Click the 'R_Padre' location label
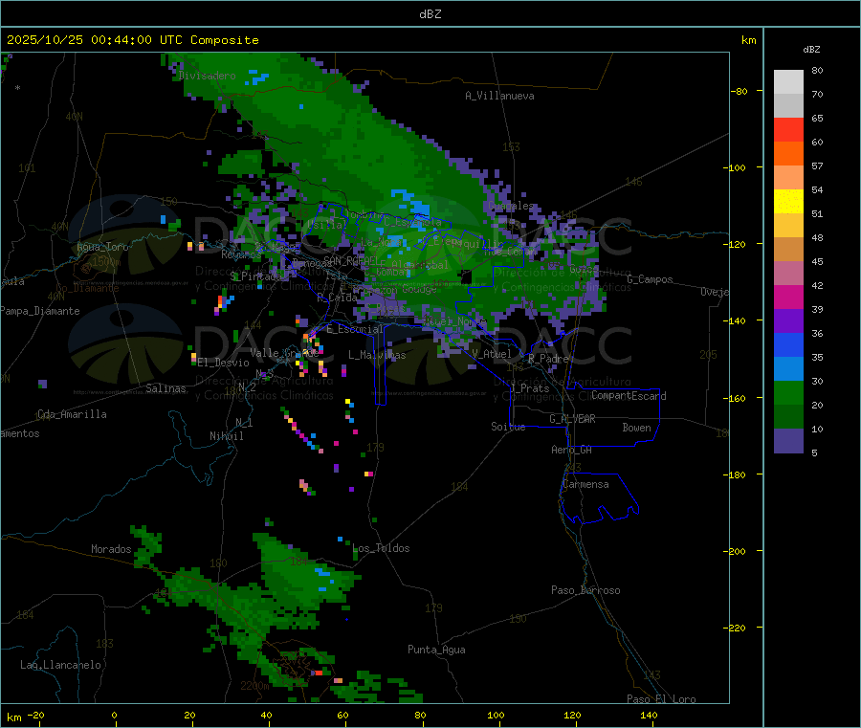The height and width of the screenshot is (728, 861). (548, 359)
